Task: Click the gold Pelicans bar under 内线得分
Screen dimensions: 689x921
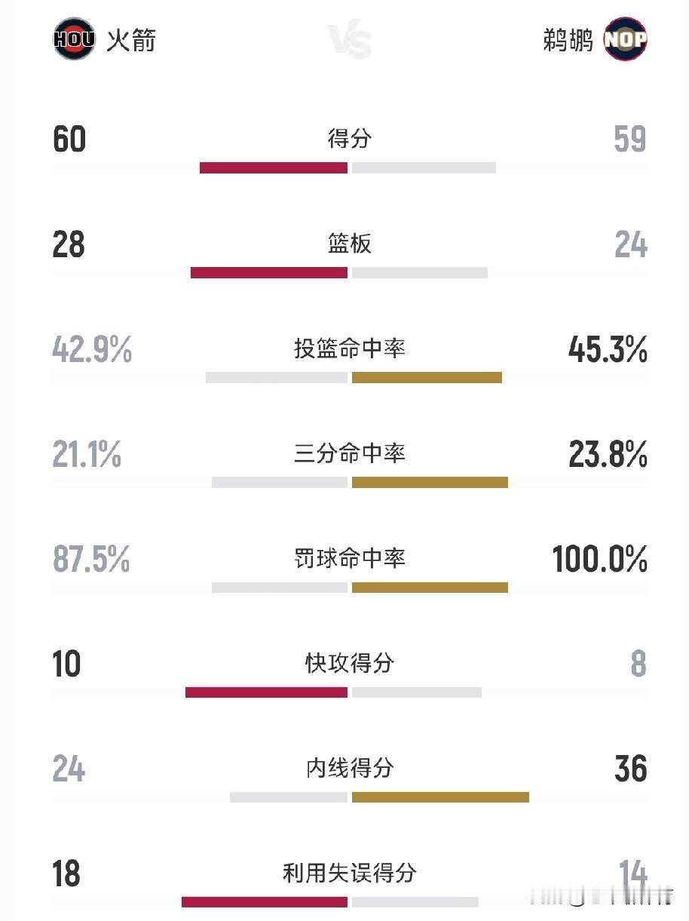Action: point(440,797)
